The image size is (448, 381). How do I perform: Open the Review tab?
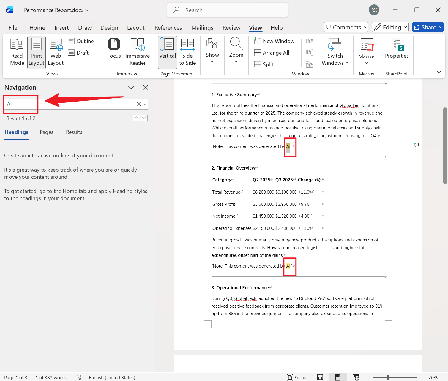point(231,28)
